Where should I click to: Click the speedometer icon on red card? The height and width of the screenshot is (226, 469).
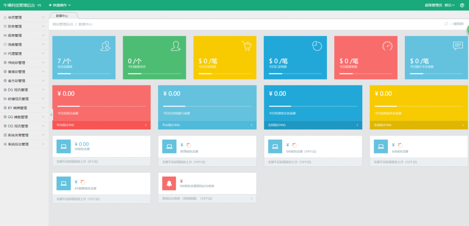click(x=387, y=46)
